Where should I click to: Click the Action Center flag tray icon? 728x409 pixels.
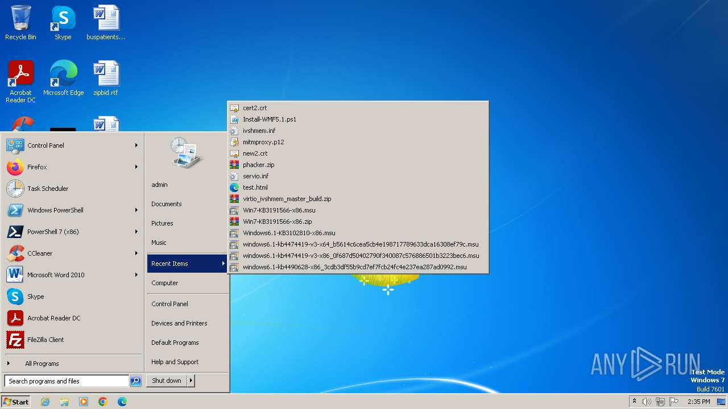click(x=674, y=402)
